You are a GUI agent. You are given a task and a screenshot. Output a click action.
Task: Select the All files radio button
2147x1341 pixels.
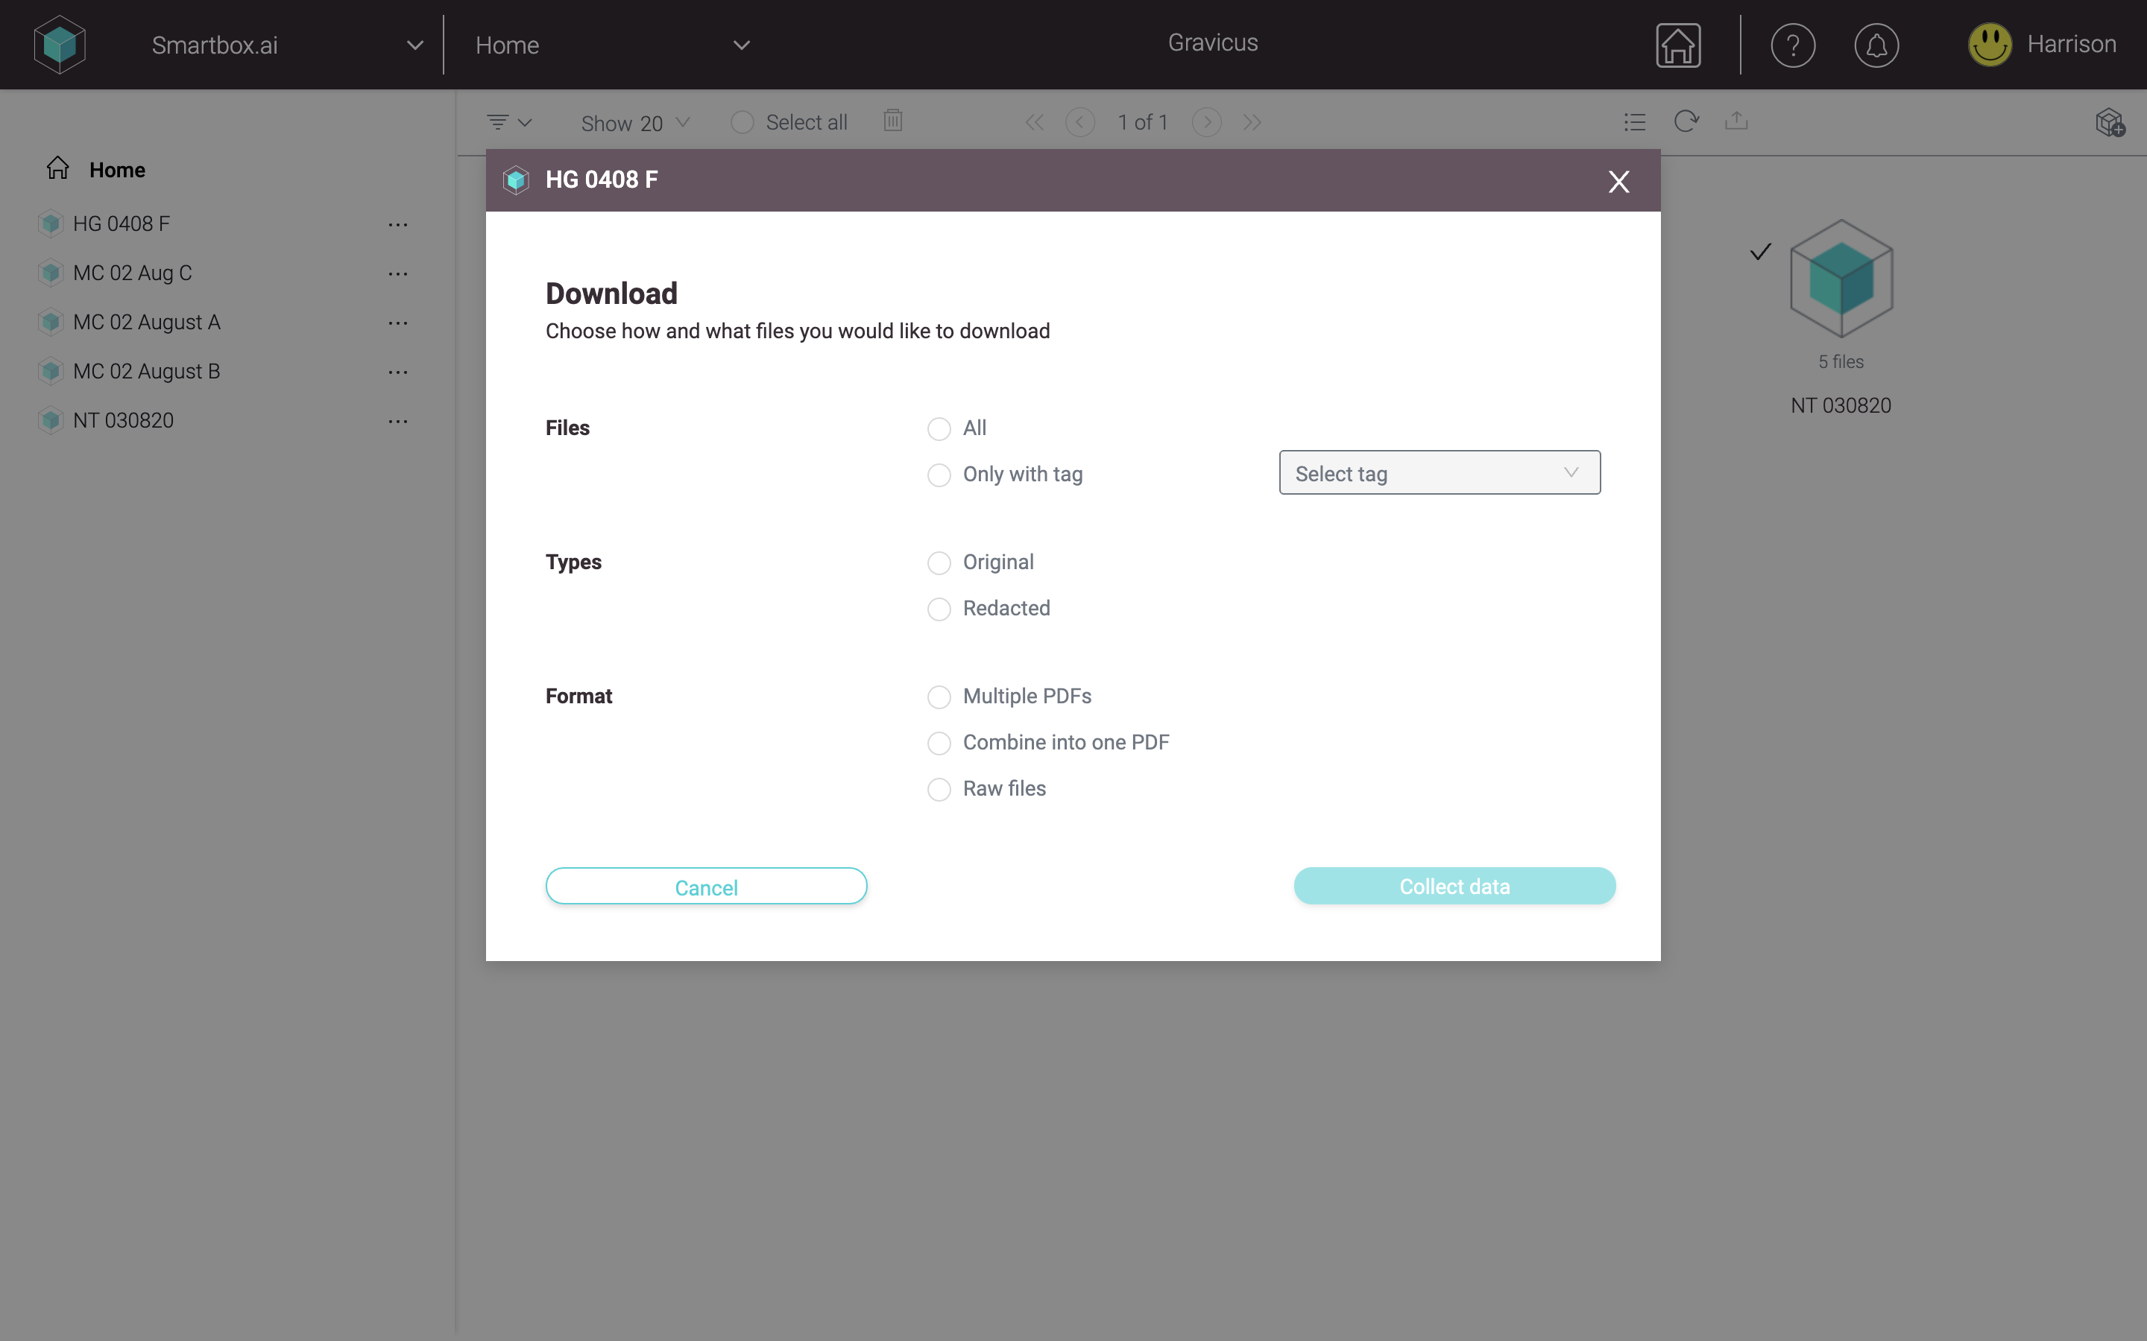[x=939, y=428]
